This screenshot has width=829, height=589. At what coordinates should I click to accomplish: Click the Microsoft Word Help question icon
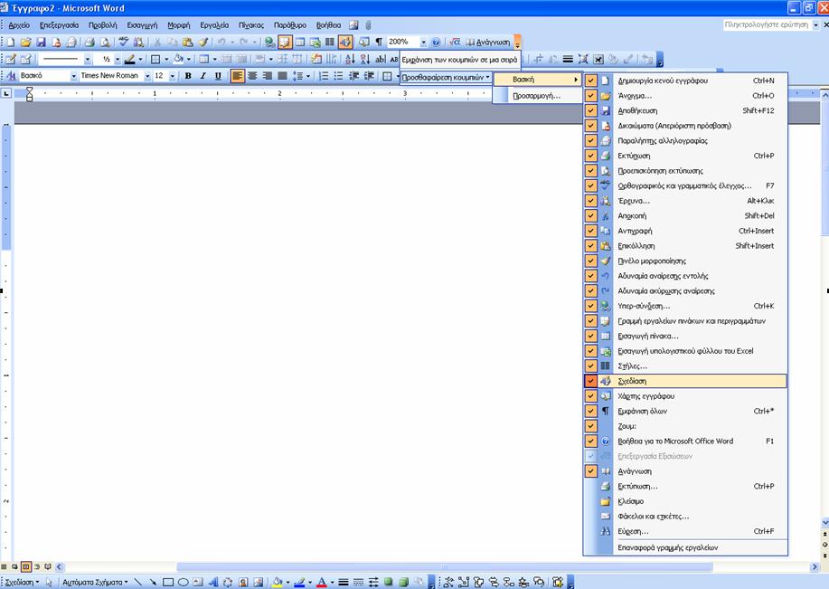coord(436,42)
